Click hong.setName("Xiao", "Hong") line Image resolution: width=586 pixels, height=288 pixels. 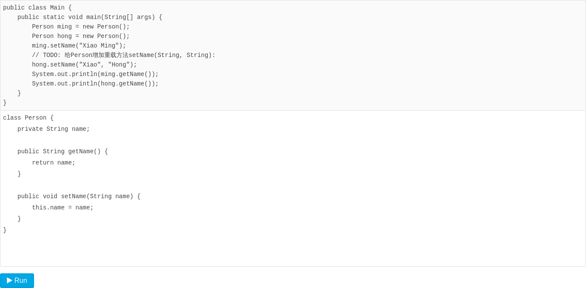(85, 65)
